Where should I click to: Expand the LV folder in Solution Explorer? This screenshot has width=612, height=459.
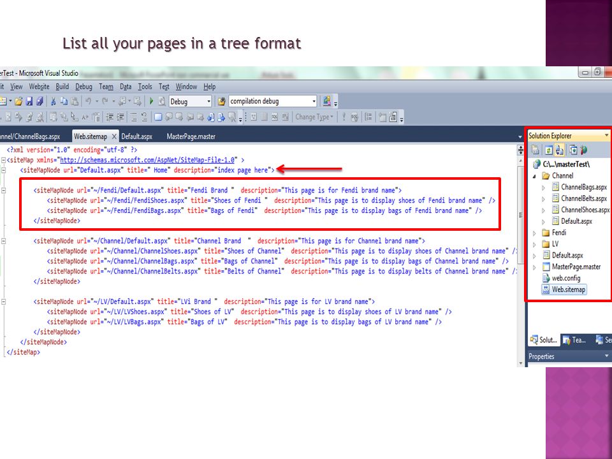coord(534,244)
